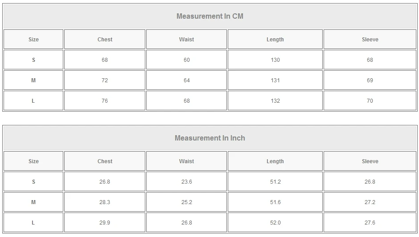The image size is (419, 237).
Task: Click size L row label in Inch table
Action: tap(33, 223)
